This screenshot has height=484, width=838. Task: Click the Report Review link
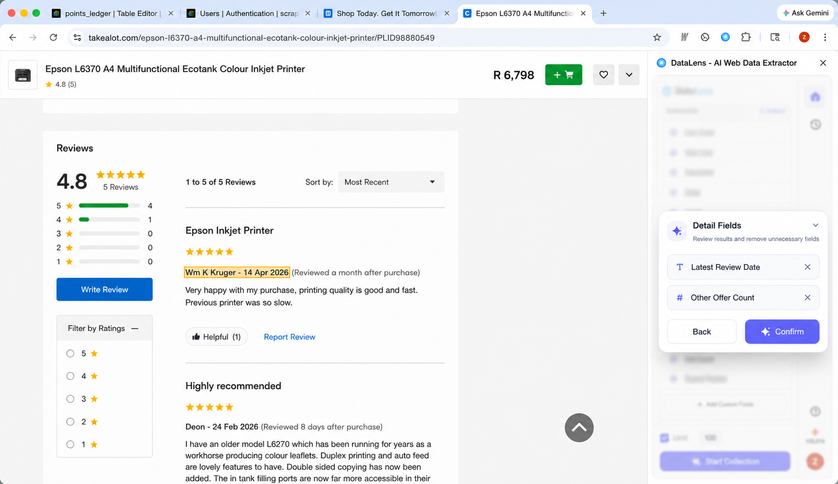click(289, 337)
